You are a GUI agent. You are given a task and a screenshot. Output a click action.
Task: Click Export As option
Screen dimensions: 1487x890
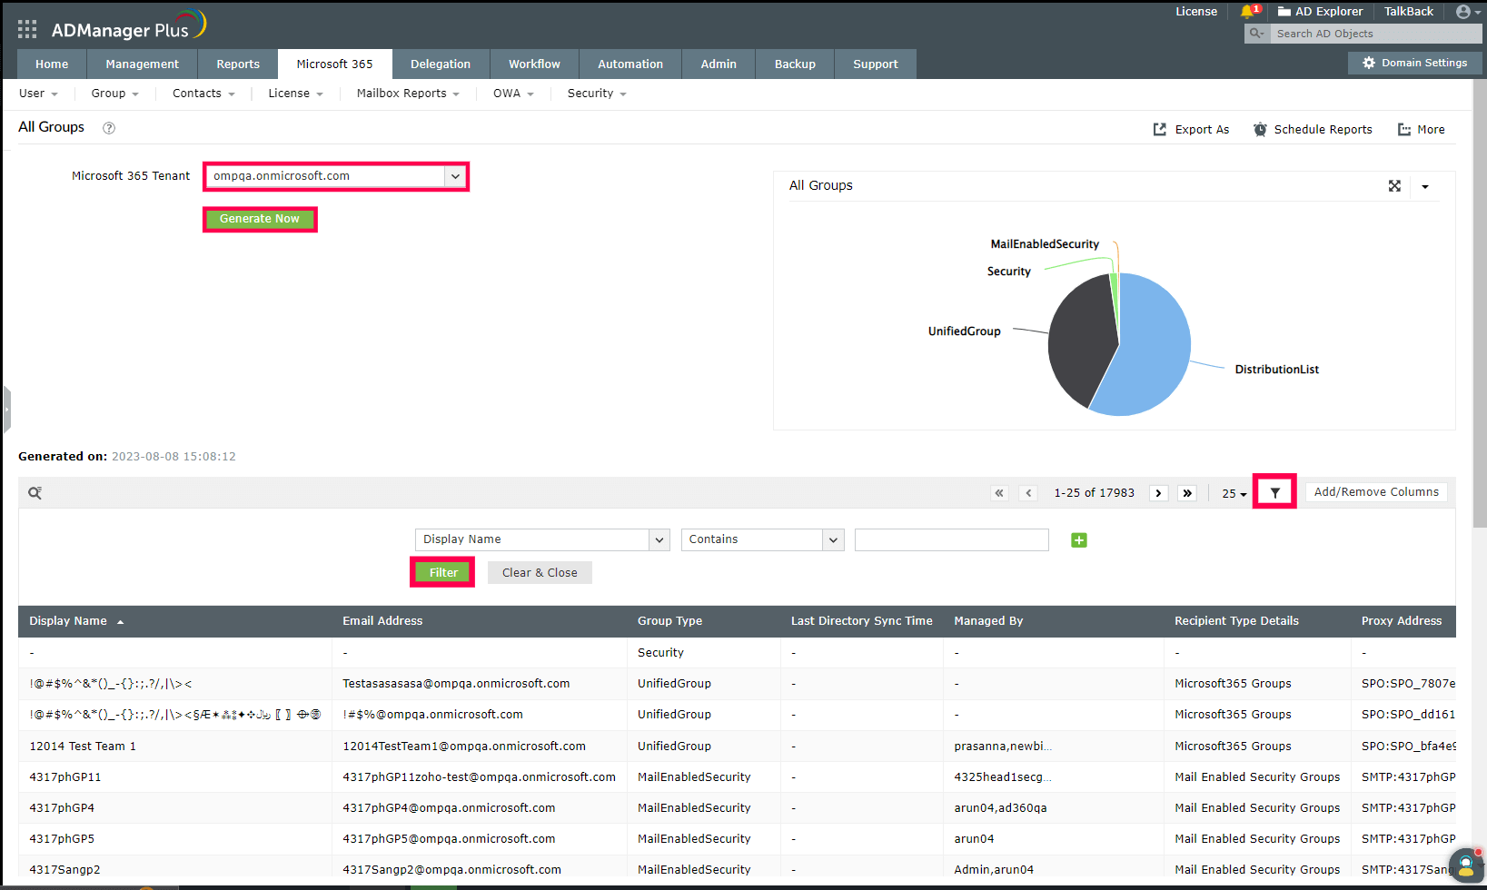pos(1191,130)
